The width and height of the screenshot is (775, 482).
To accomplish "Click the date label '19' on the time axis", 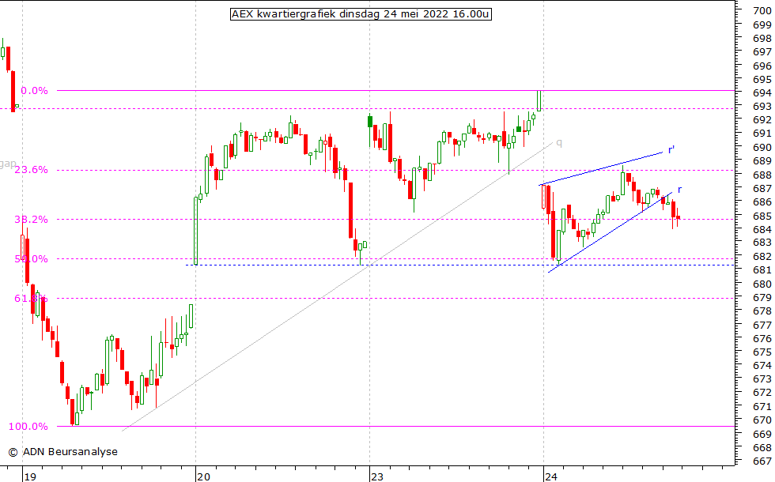I will 30,476.
